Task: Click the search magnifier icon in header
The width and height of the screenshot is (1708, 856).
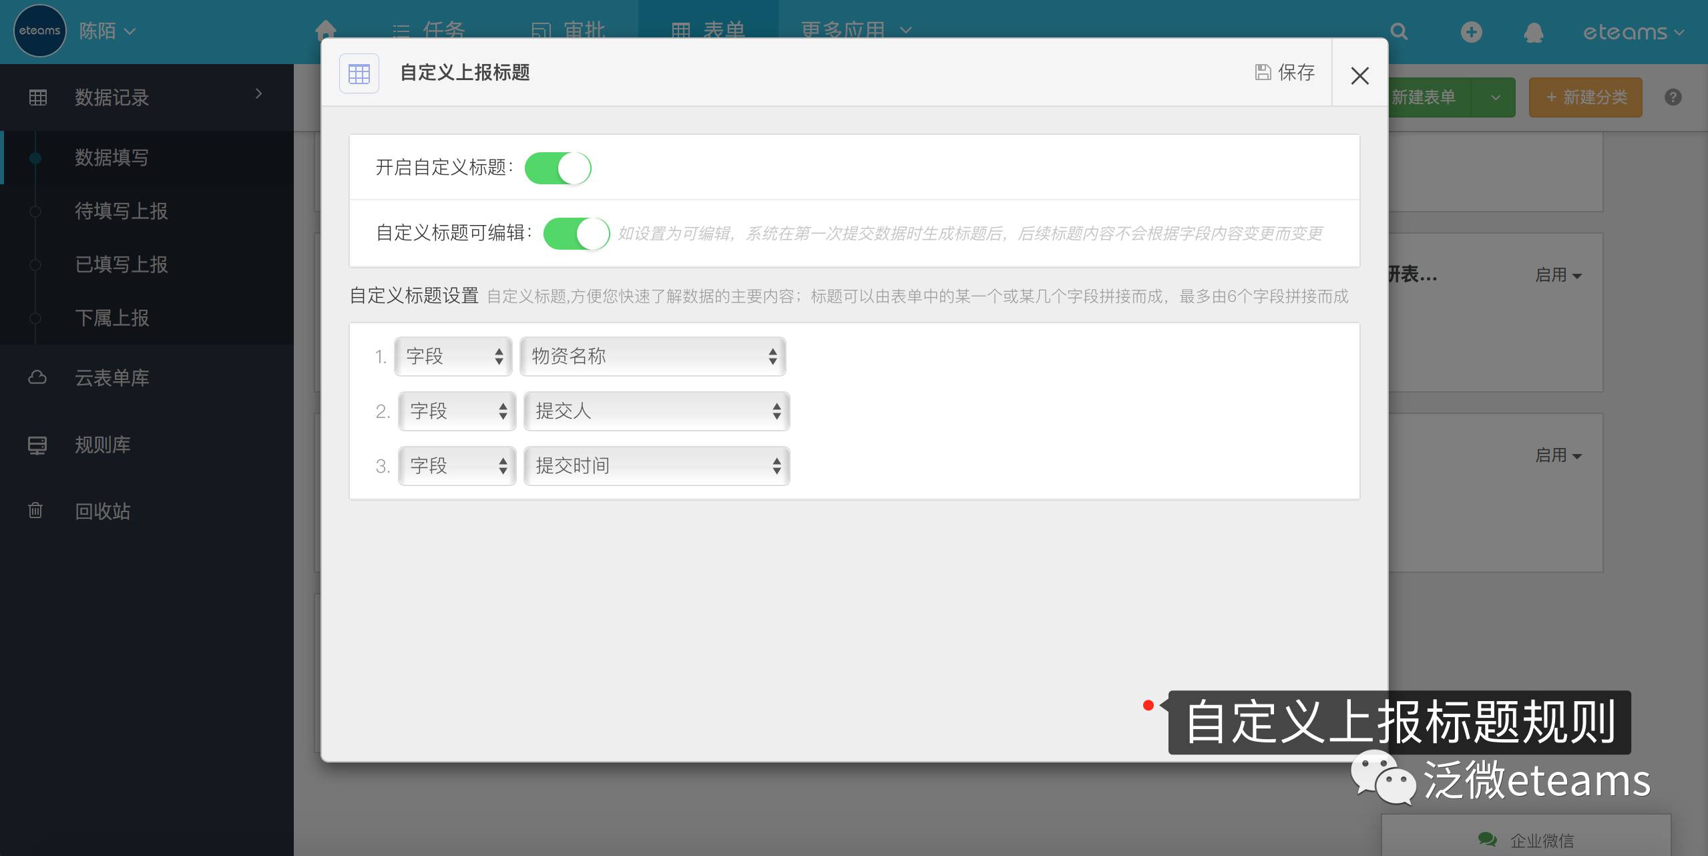Action: point(1399,31)
